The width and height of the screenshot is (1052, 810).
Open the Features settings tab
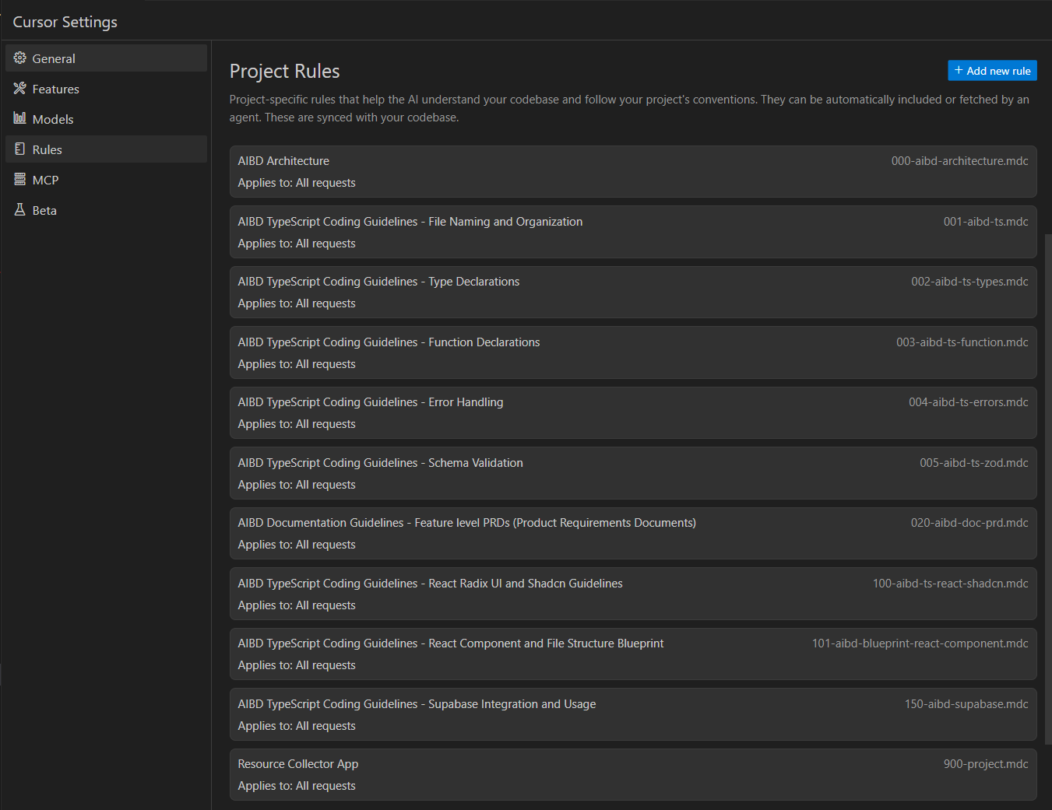pyautogui.click(x=56, y=89)
